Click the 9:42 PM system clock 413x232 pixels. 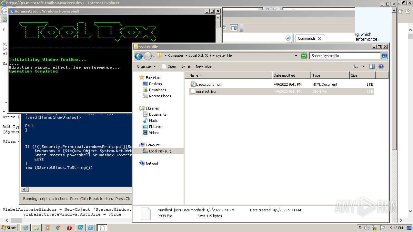[x=396, y=228]
